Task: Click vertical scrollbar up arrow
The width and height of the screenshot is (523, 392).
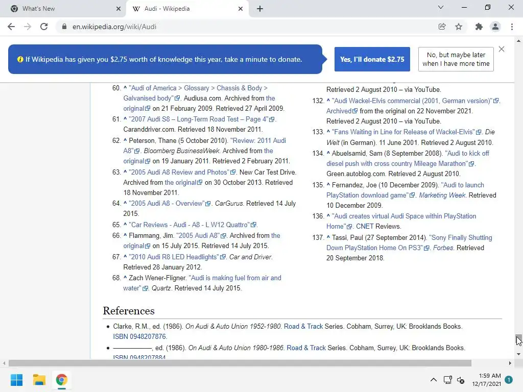Action: click(x=518, y=41)
